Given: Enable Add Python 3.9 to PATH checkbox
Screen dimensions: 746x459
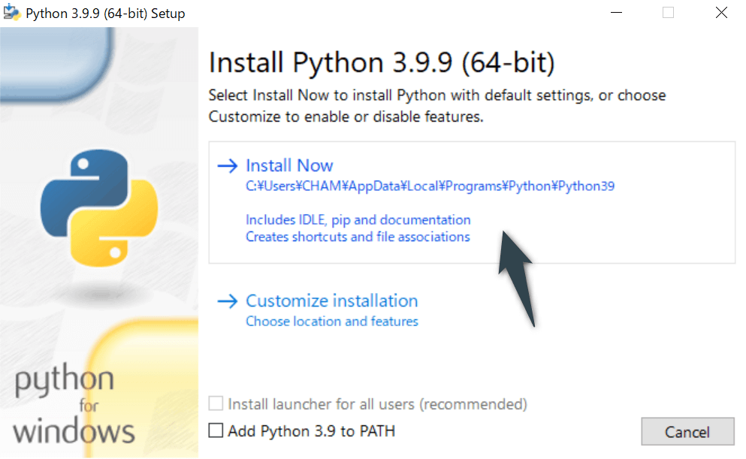Looking at the screenshot, I should 216,431.
